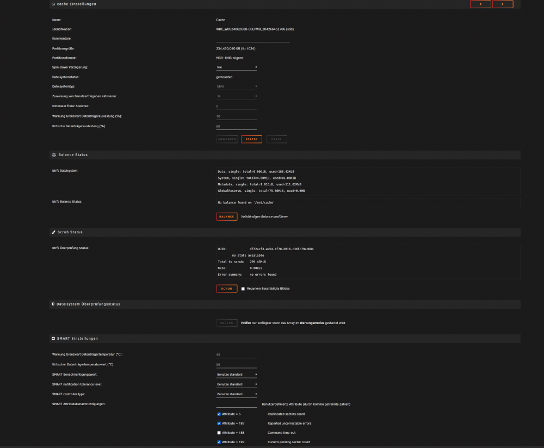Click the Scrub Status brush icon
The width and height of the screenshot is (544, 448).
tap(53, 232)
